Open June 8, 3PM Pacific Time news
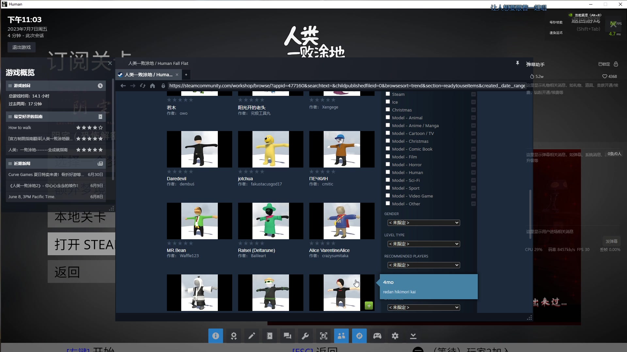 [56, 197]
